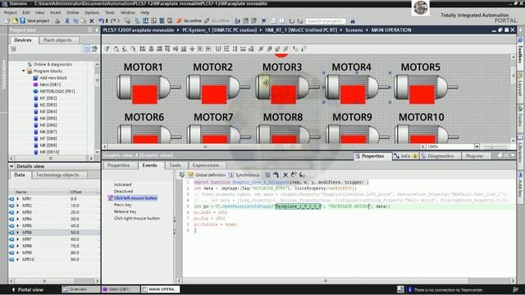Collapse the Details view panel
The width and height of the screenshot is (525, 295).
11,166
